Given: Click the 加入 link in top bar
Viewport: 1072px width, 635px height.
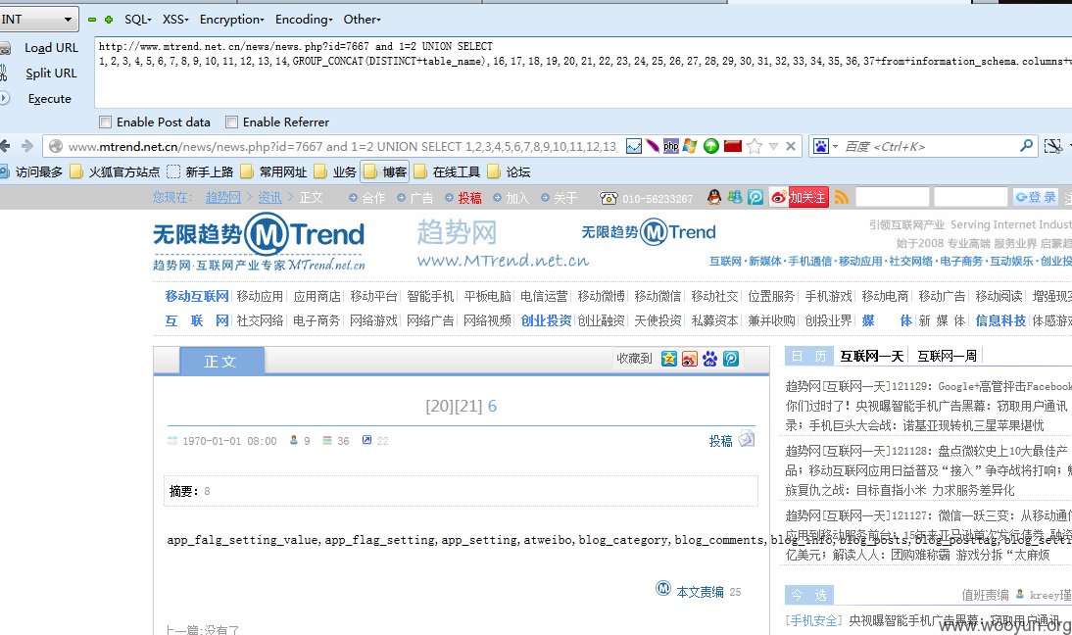Looking at the screenshot, I should (516, 198).
